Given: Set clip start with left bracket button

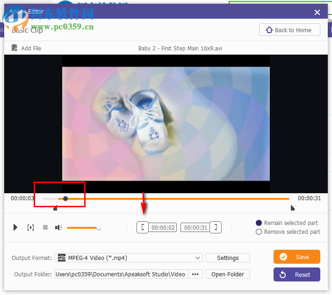Looking at the screenshot, I should 143,227.
